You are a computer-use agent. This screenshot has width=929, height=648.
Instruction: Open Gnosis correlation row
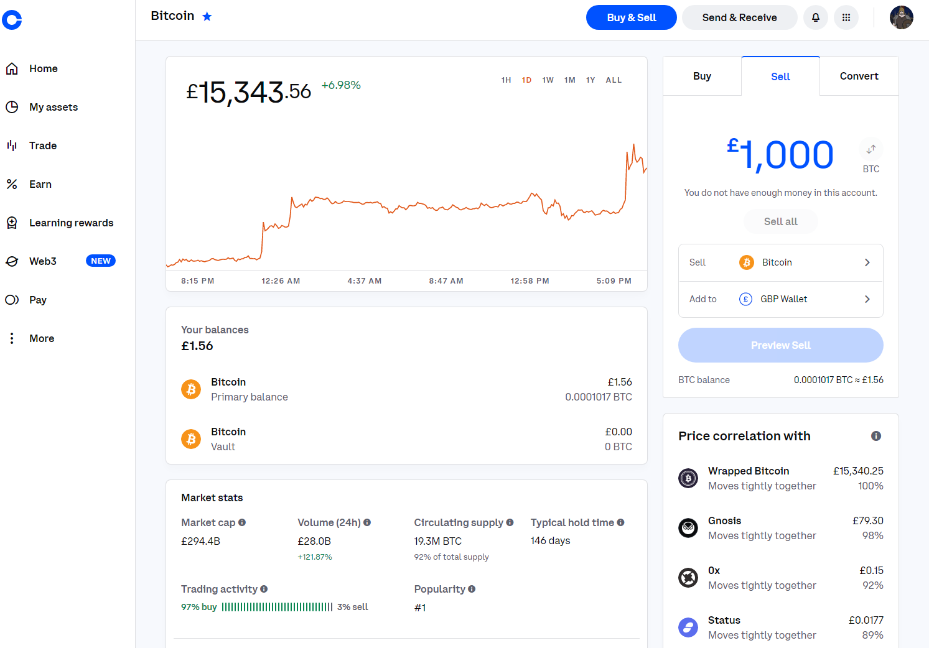click(x=781, y=528)
